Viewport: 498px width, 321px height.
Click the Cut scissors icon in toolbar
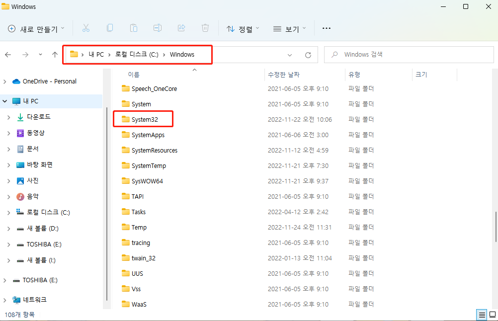coord(86,28)
